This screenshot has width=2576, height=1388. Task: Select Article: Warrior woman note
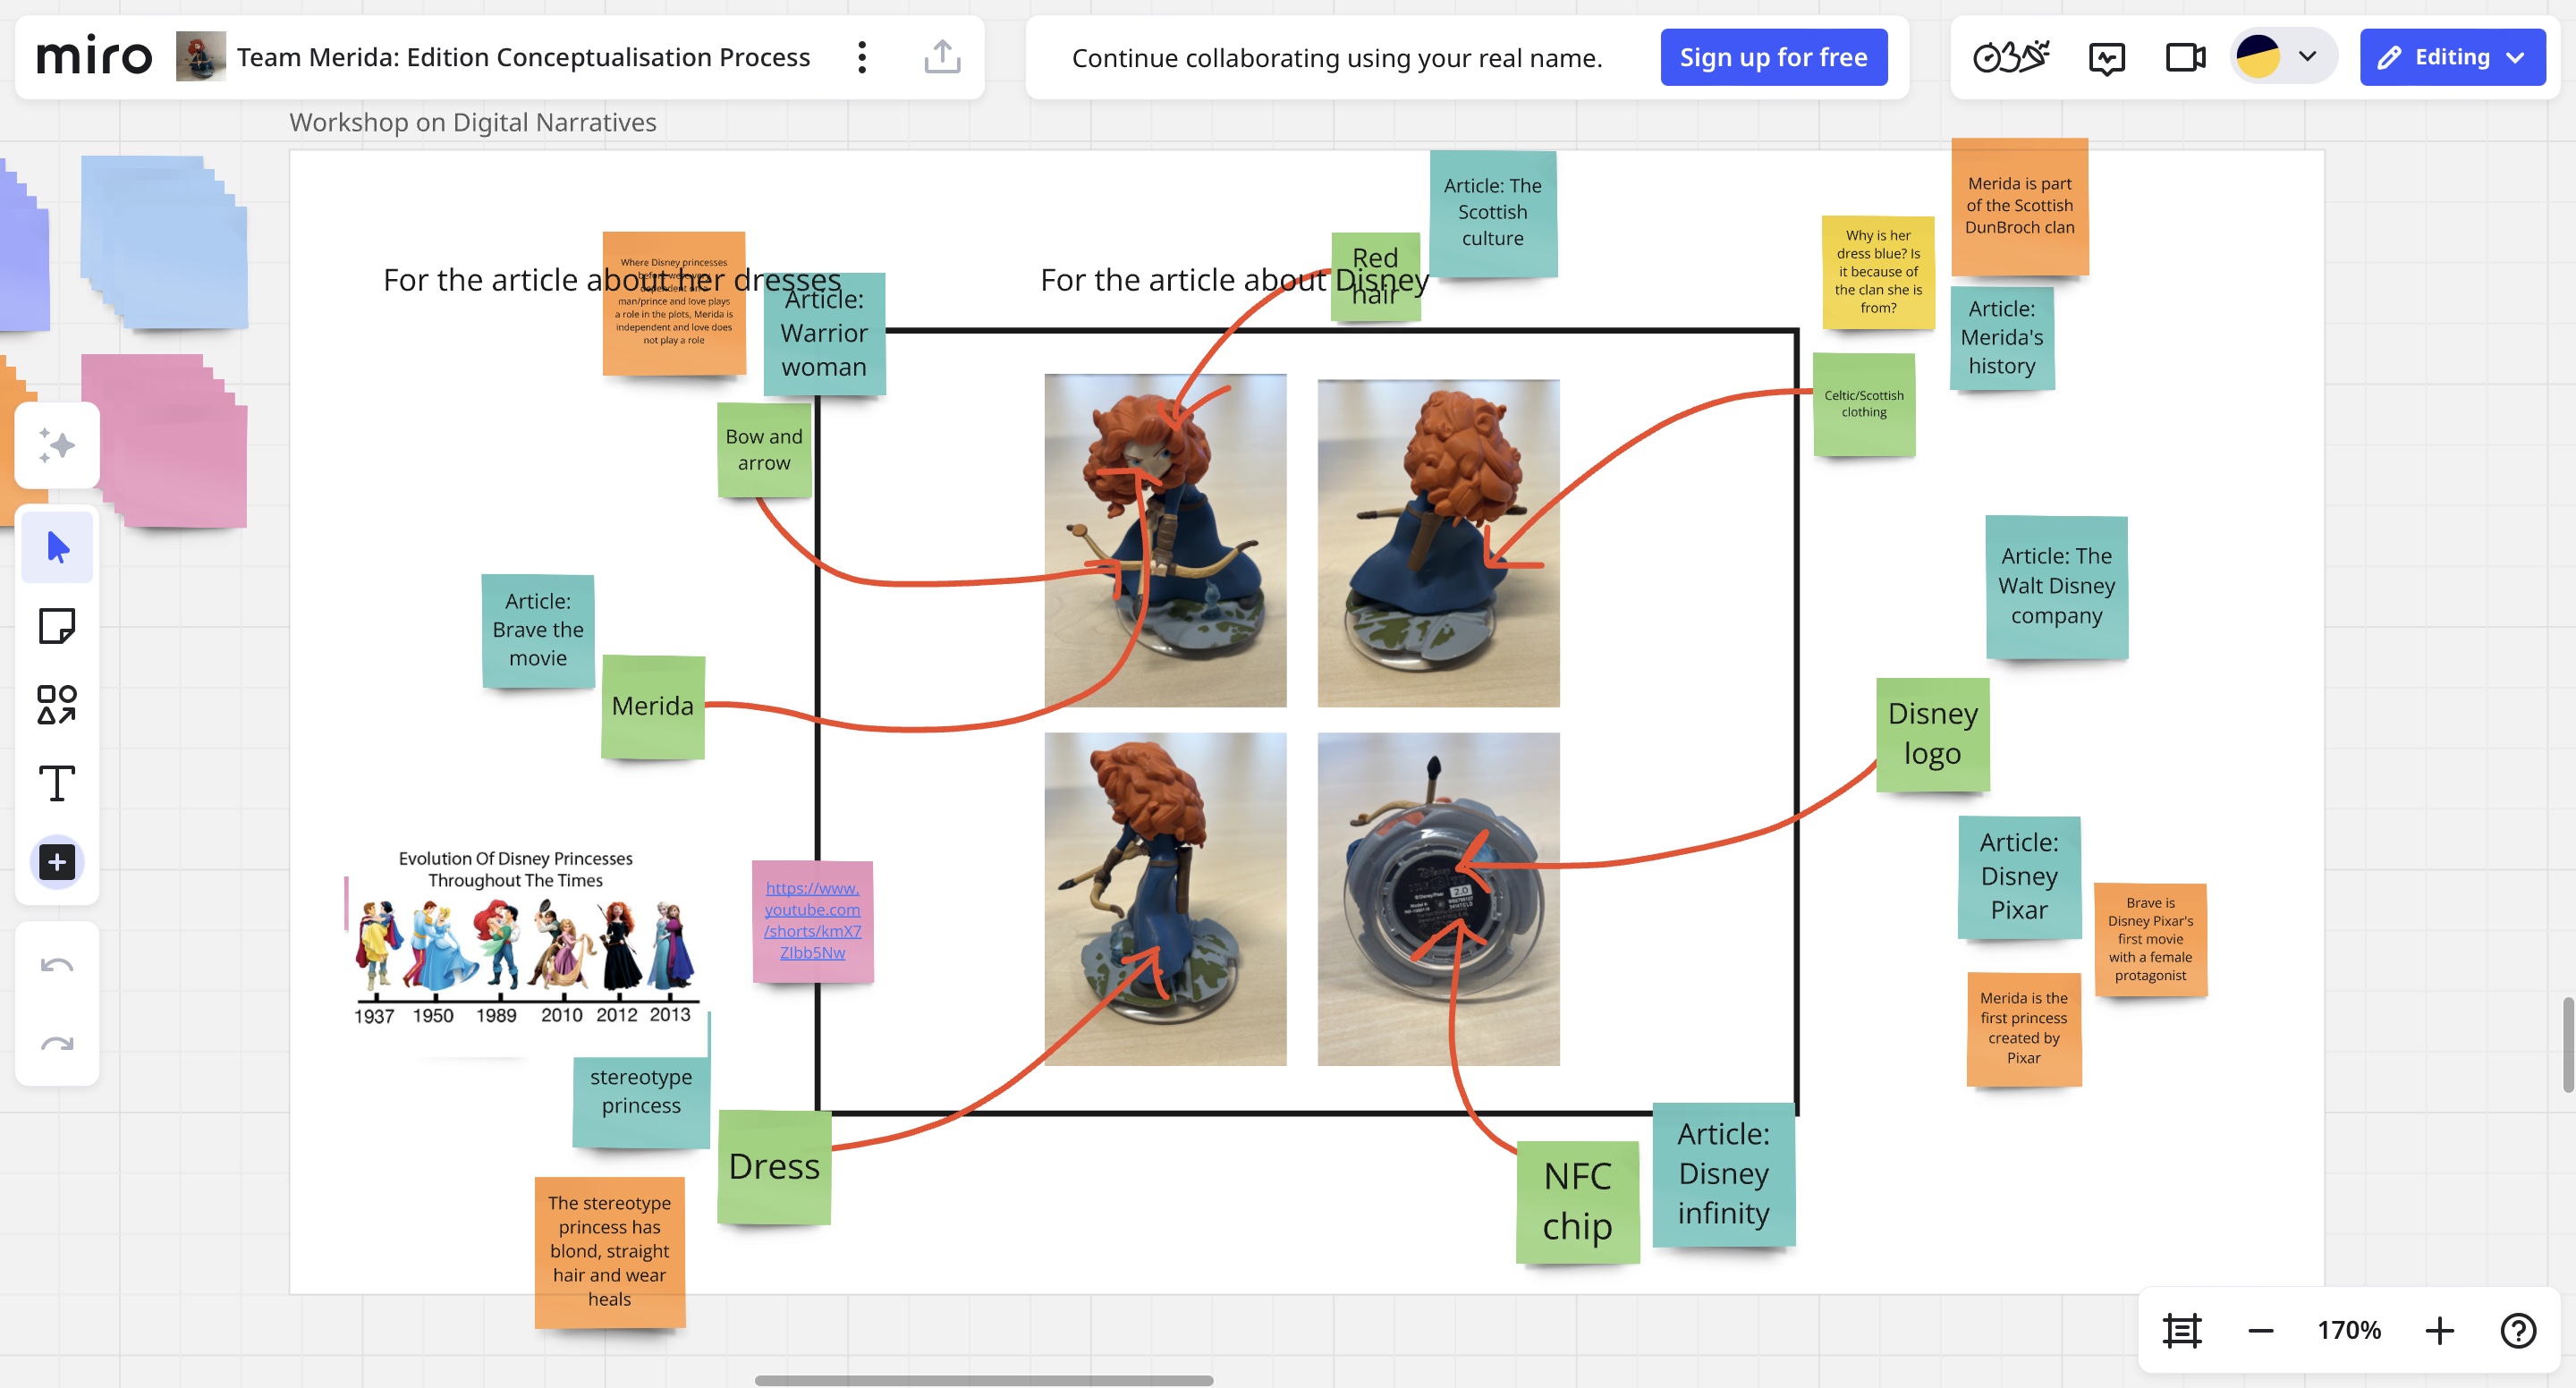(x=824, y=333)
